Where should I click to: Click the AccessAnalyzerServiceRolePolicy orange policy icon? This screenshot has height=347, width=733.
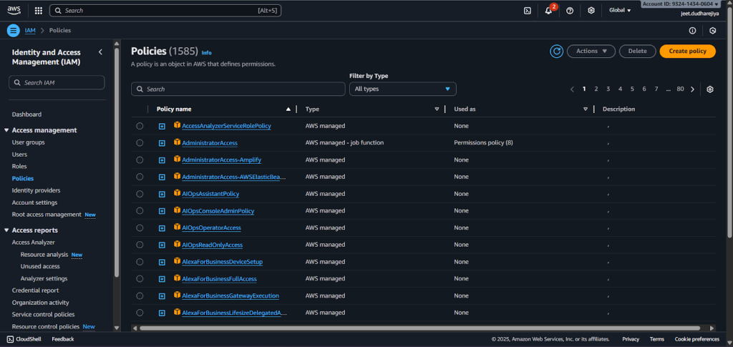pyautogui.click(x=178, y=124)
